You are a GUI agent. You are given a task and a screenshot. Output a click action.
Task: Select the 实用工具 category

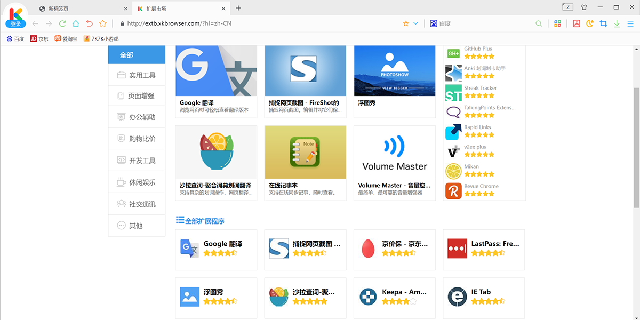[x=137, y=75]
